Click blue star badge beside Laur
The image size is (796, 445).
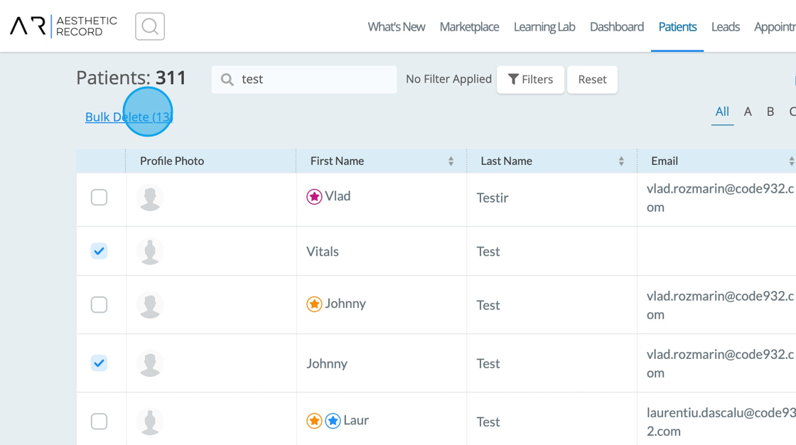tap(333, 421)
